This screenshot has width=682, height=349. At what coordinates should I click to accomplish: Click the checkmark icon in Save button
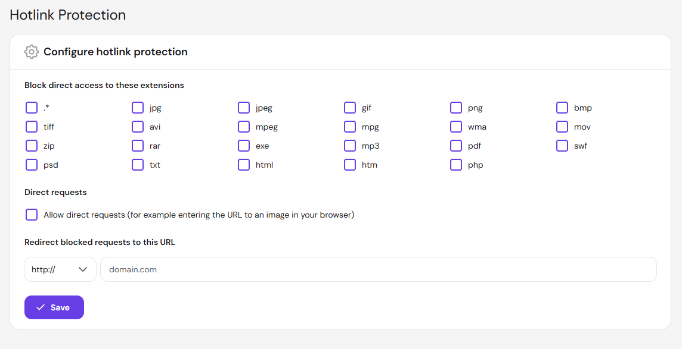tap(41, 307)
